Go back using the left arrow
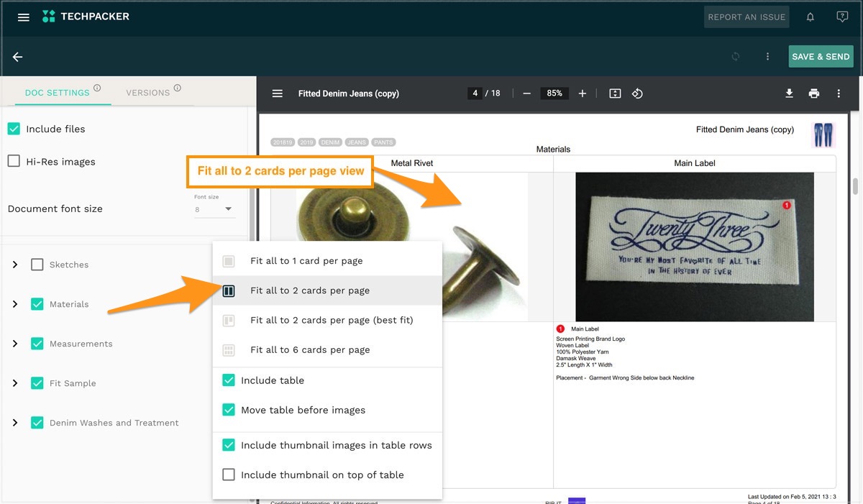 tap(18, 57)
